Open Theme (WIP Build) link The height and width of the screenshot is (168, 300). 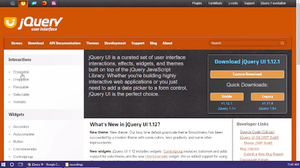click(258, 143)
